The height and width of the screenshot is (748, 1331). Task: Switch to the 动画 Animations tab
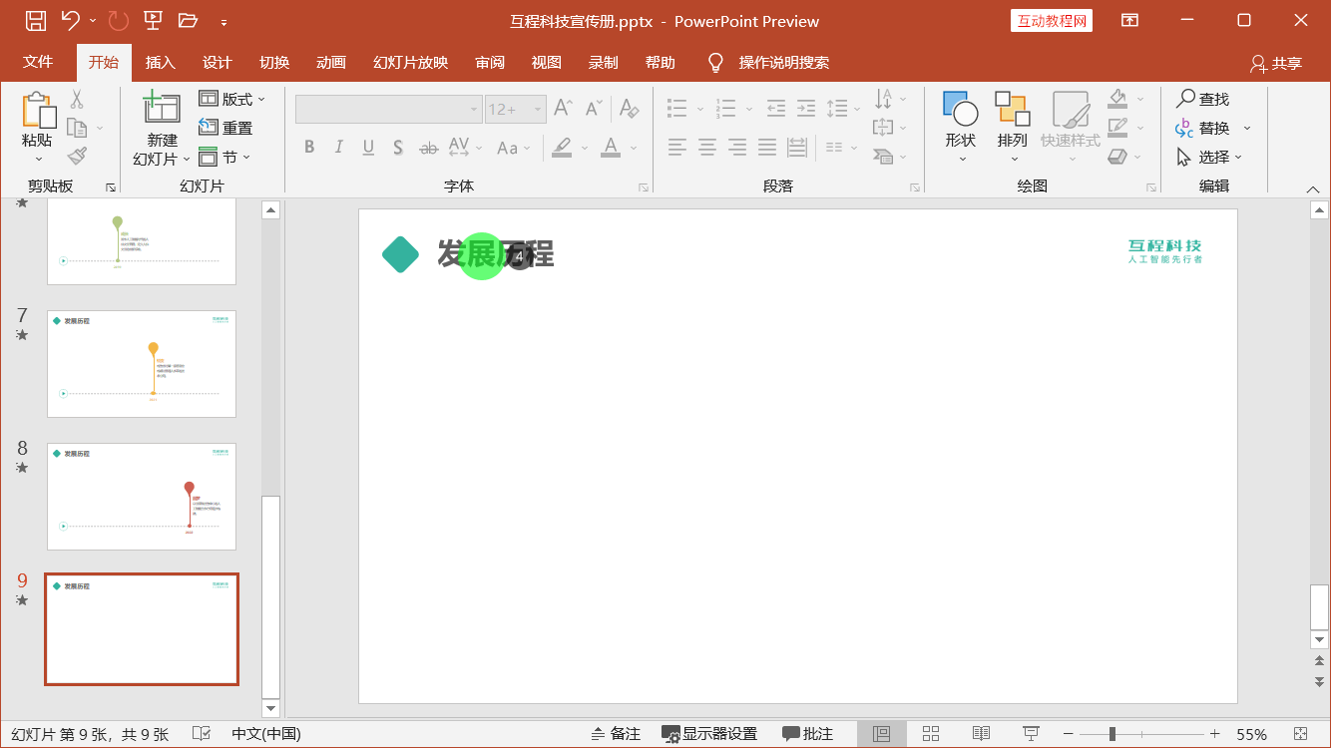pos(331,62)
